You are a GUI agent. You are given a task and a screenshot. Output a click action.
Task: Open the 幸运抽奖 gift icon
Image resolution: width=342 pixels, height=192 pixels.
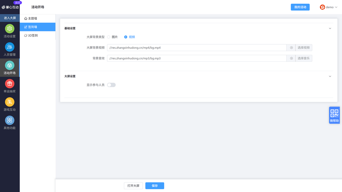(x=10, y=84)
